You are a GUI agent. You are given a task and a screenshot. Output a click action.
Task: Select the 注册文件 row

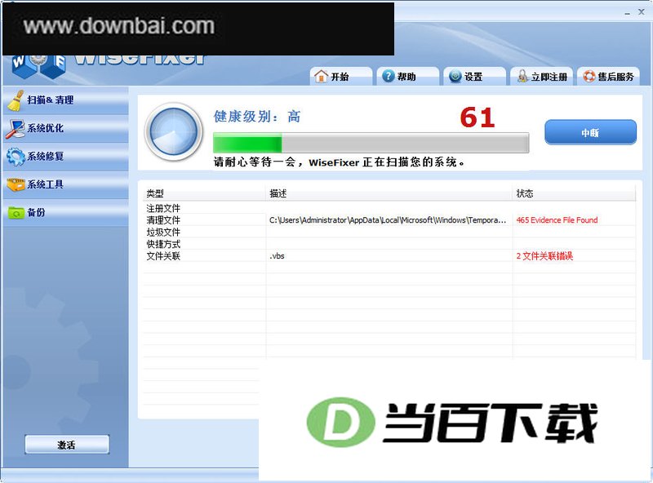[x=389, y=208]
